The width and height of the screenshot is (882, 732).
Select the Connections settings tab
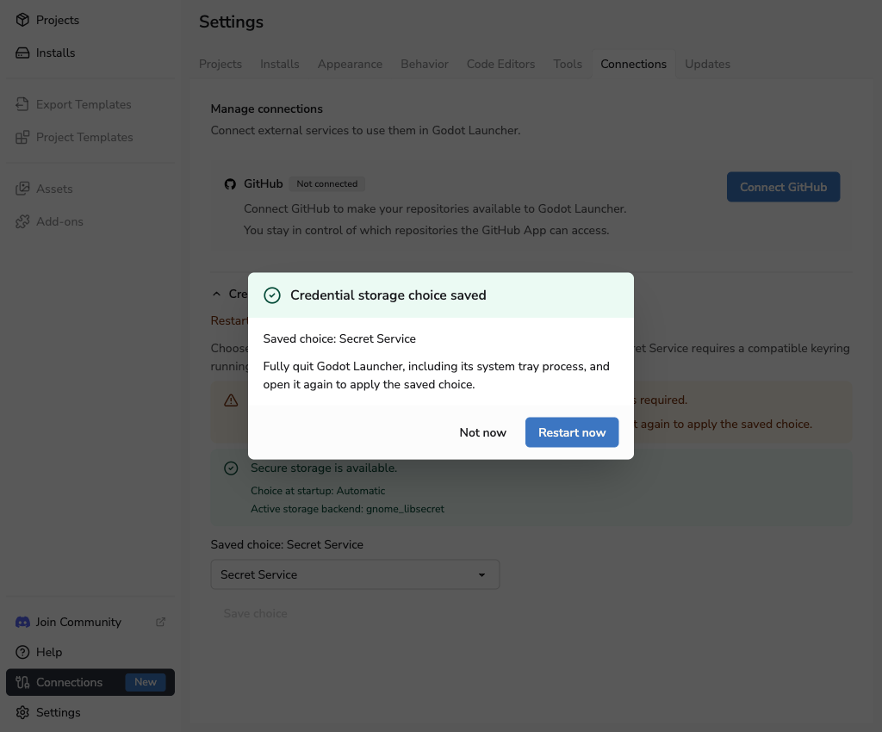(x=633, y=64)
